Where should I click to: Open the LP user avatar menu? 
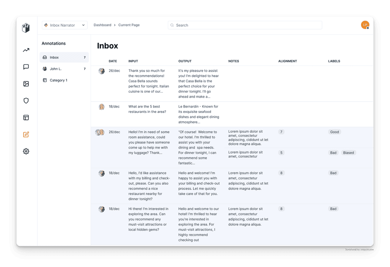365,25
